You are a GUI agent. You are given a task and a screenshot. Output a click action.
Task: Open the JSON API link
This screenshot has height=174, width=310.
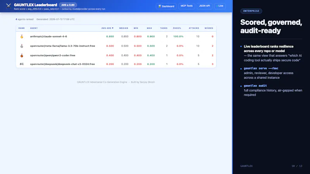click(x=205, y=6)
